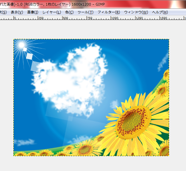Click the horizontal ruler above the canvas

click(93, 18)
